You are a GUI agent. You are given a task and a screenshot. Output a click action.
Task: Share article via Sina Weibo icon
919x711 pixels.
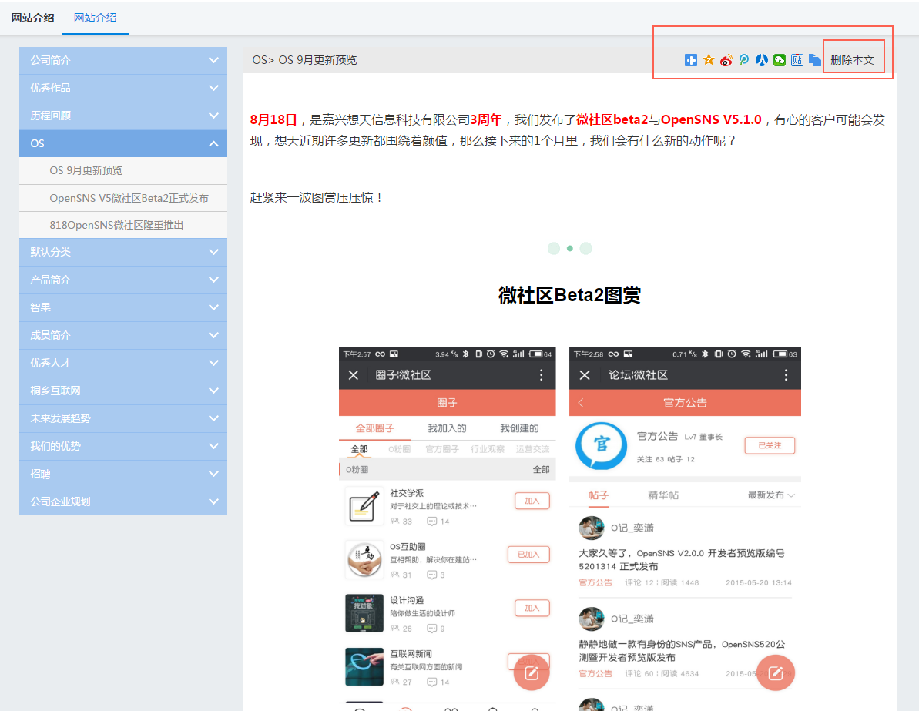726,60
